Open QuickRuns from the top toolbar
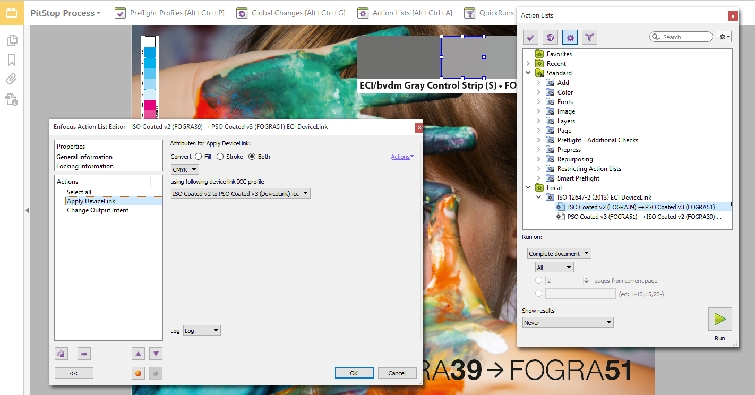Screen dimensions: 755x395 pos(489,13)
